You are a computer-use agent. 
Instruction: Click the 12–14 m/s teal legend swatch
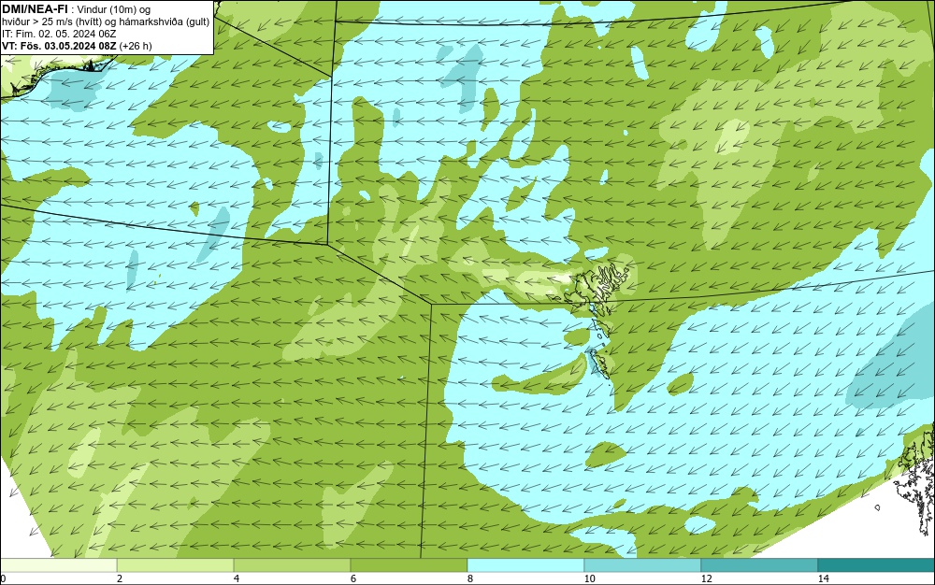[759, 565]
